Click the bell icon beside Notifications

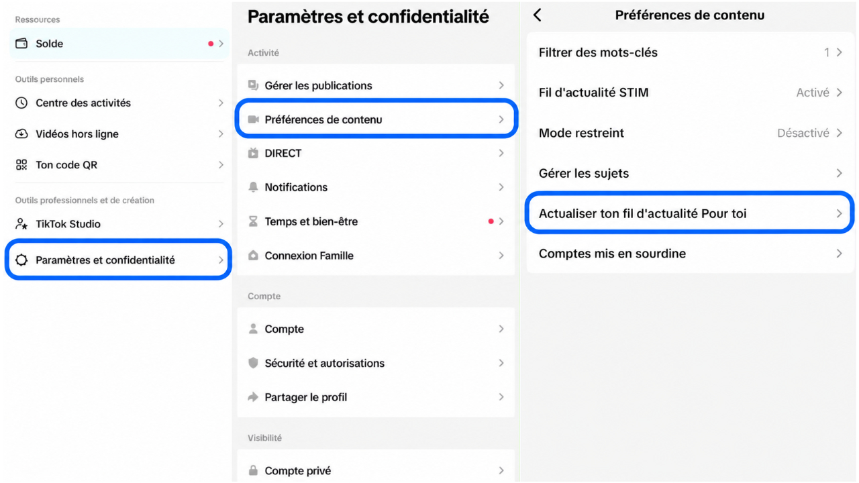coord(253,187)
